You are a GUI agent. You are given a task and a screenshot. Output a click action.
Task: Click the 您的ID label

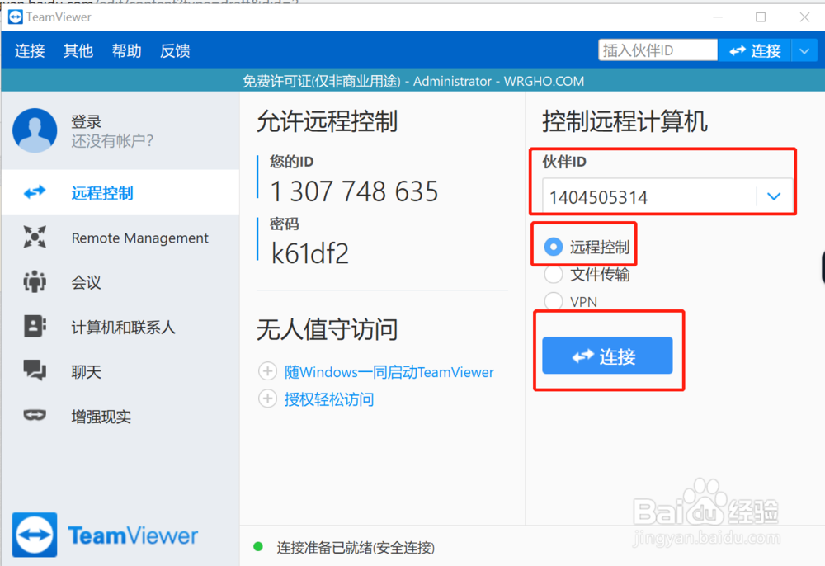[292, 162]
